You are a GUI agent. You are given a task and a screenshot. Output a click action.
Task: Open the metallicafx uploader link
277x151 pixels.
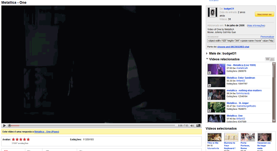242,68
